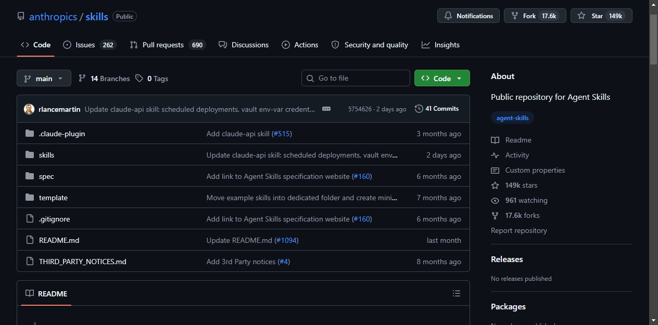Click the commit message ellipsis expander icon
Viewport: 658px width, 325px height.
click(326, 109)
